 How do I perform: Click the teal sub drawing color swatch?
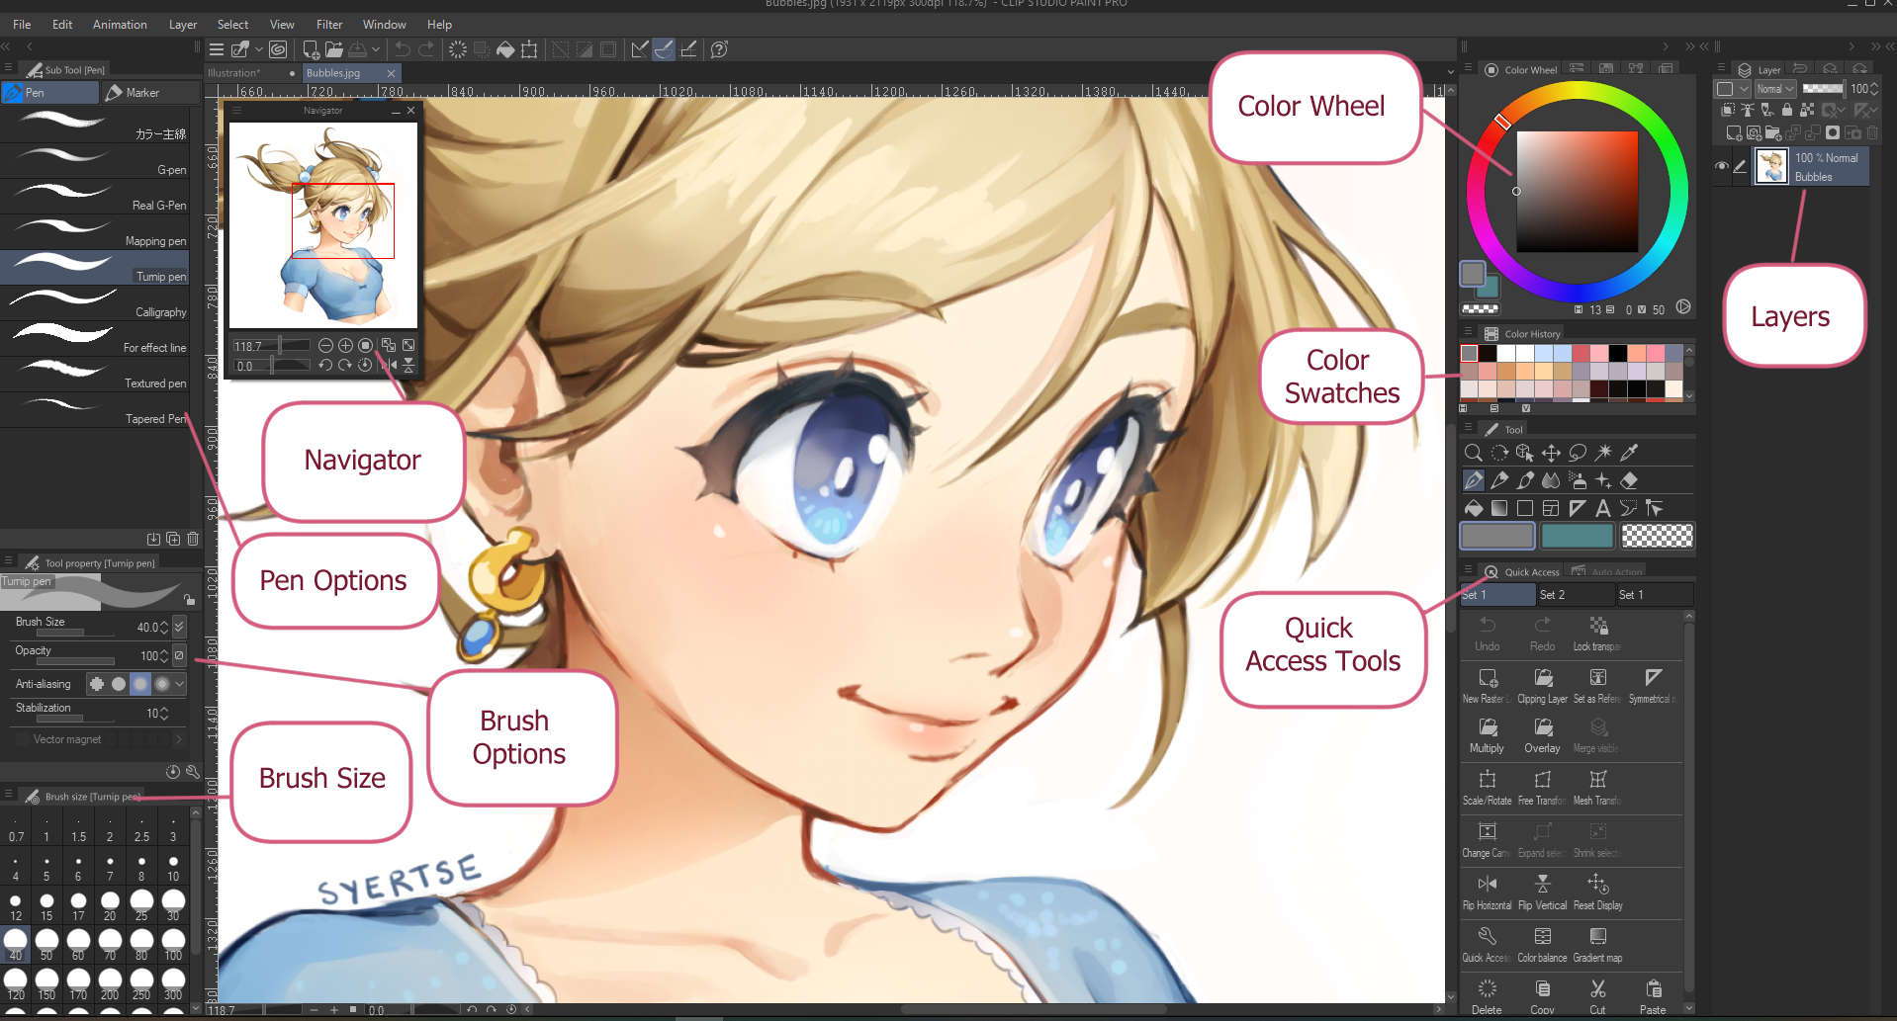click(1577, 536)
